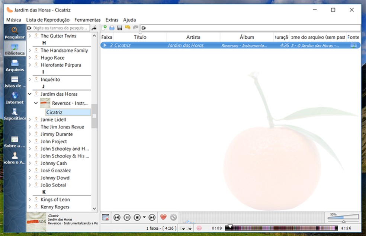
Task: Create a new playlist with the toolbar icon
Action: coord(105,28)
